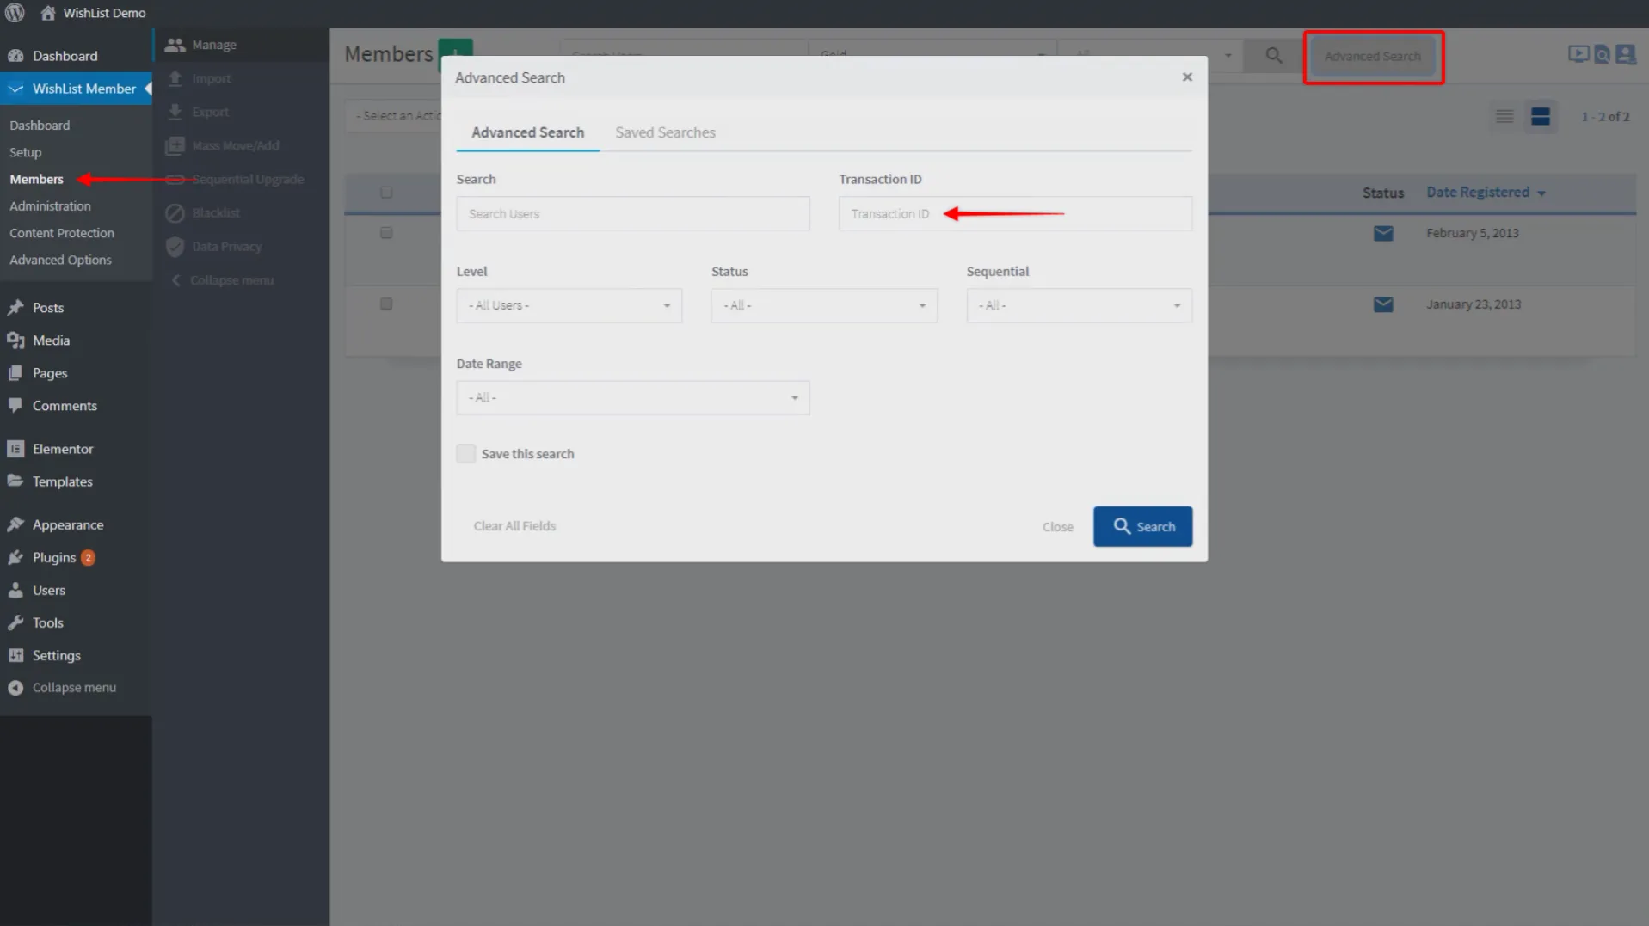This screenshot has width=1649, height=926.
Task: Open the Status dropdown in Advanced Search
Action: tap(823, 305)
